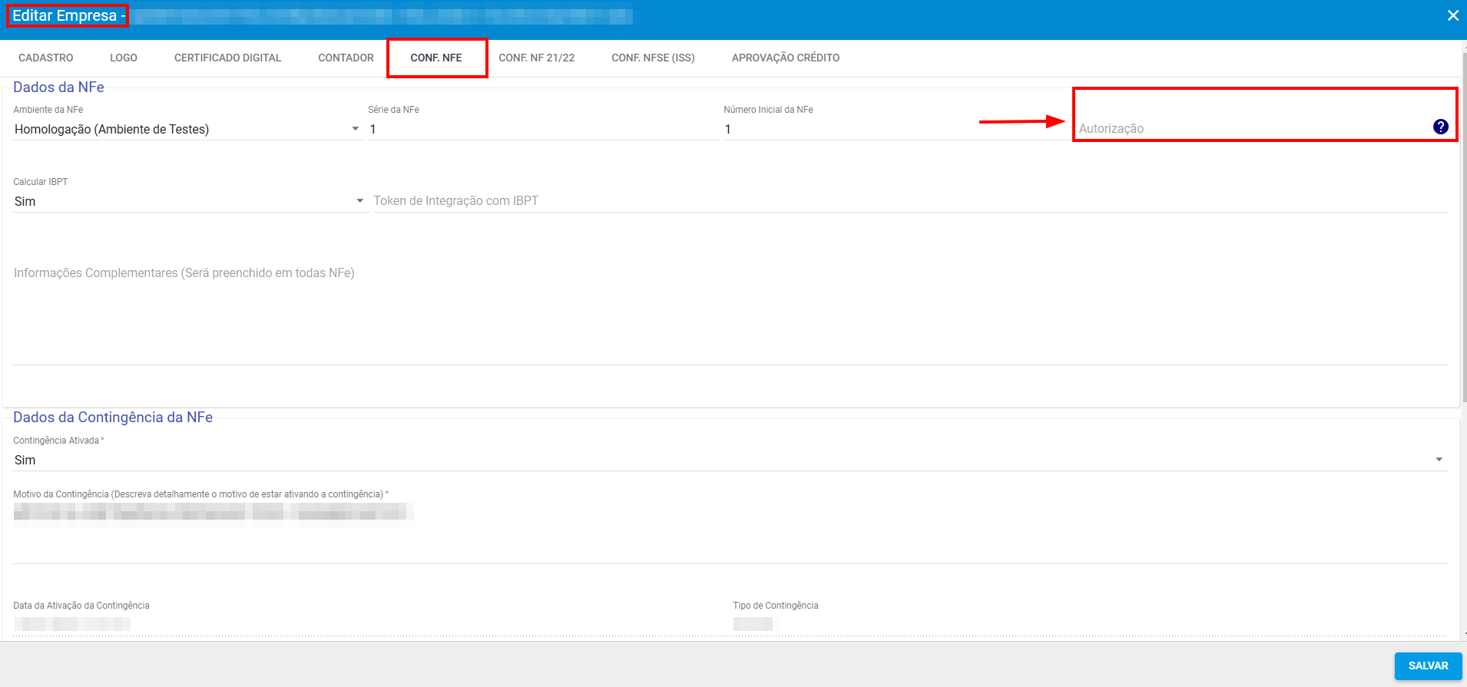Focus the Série da NFe field
Image resolution: width=1467 pixels, height=687 pixels.
pos(544,129)
